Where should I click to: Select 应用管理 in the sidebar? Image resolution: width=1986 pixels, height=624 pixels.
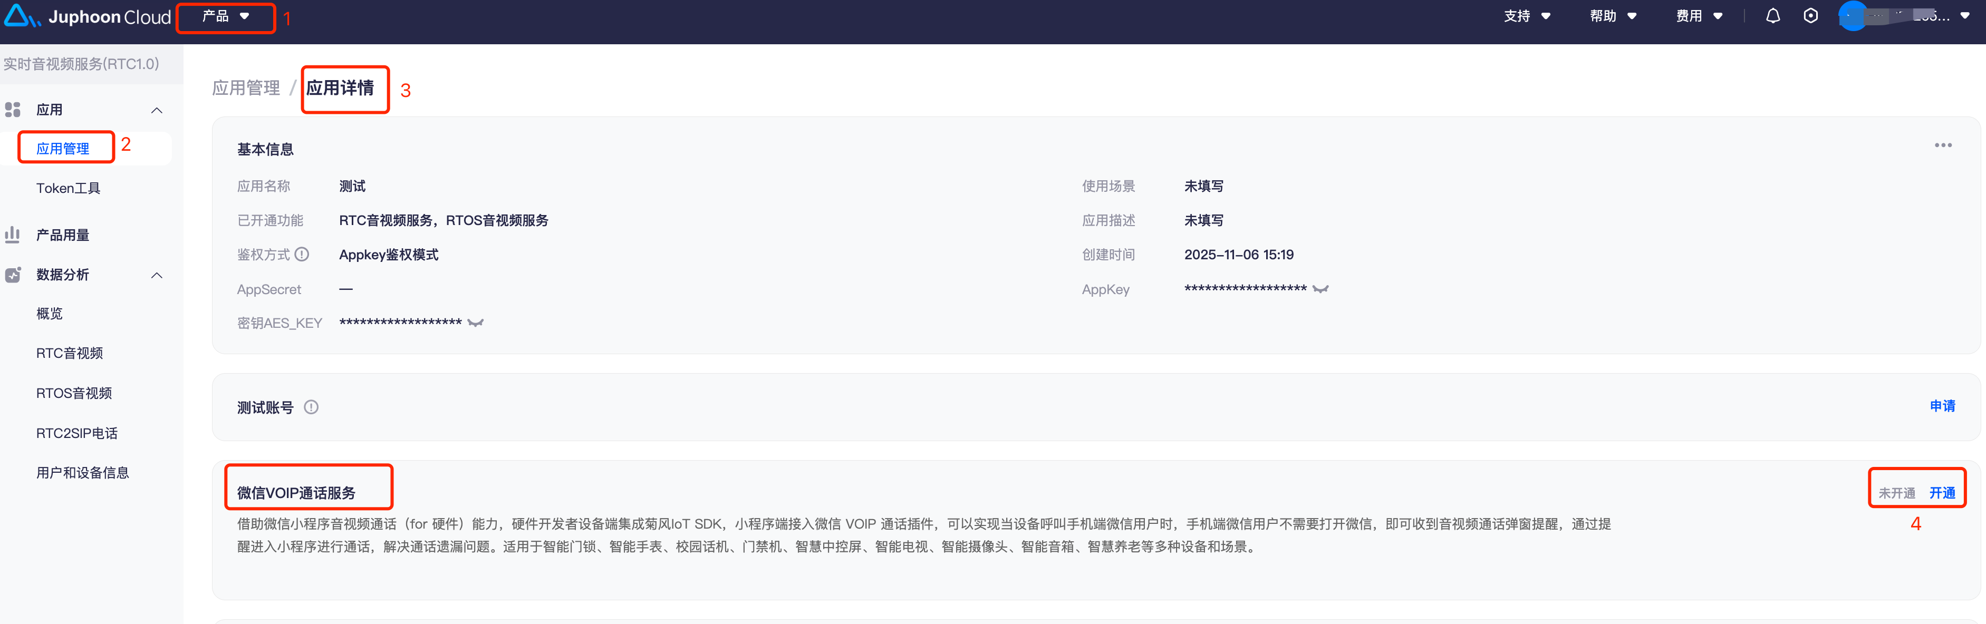(x=62, y=149)
